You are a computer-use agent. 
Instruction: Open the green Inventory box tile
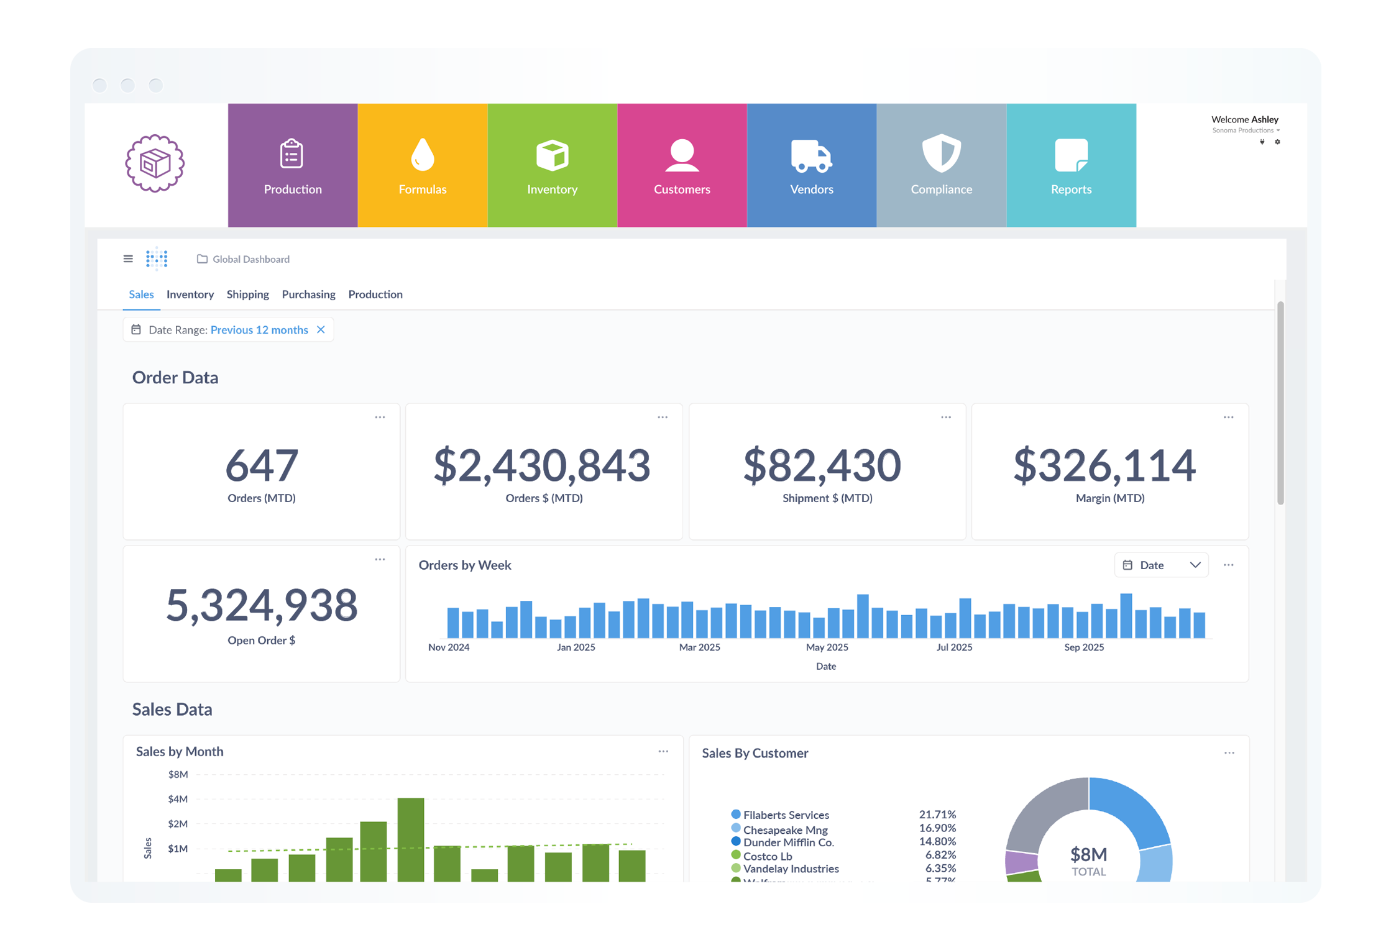point(552,165)
